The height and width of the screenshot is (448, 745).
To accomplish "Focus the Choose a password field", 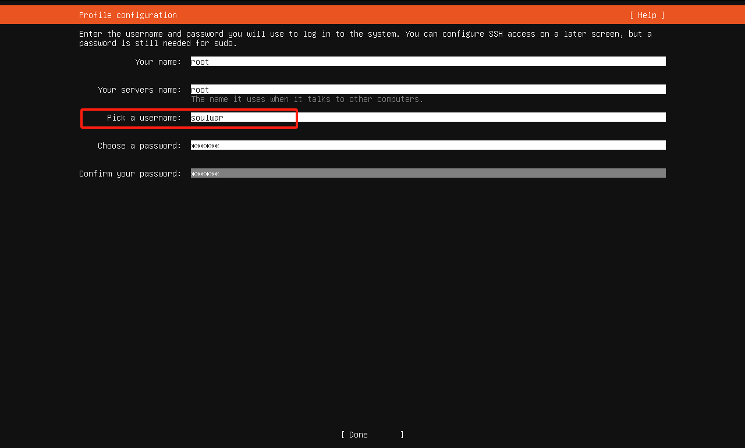I will pyautogui.click(x=428, y=145).
